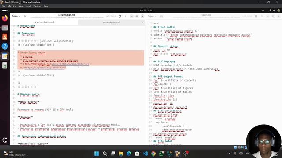The width and height of the screenshot is (282, 158).
Task: Open the VirtualBox taskbar icon
Action: [x=170, y=154]
